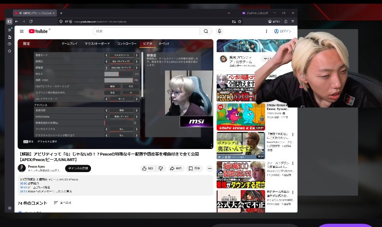382x227 pixels.
Task: Open the #Peace hashtag link
Action: (x=73, y=179)
